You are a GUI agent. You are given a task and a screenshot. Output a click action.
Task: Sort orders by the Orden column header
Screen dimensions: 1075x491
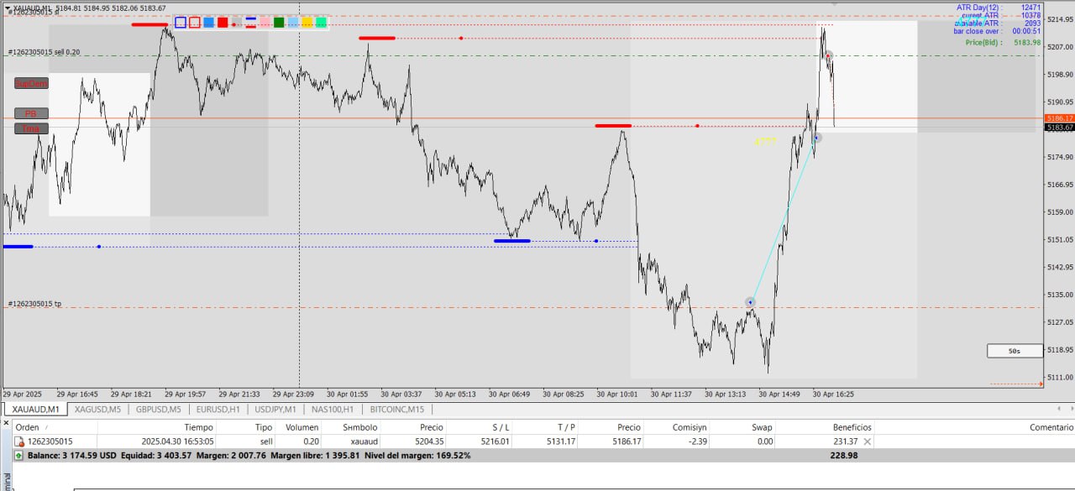28,427
